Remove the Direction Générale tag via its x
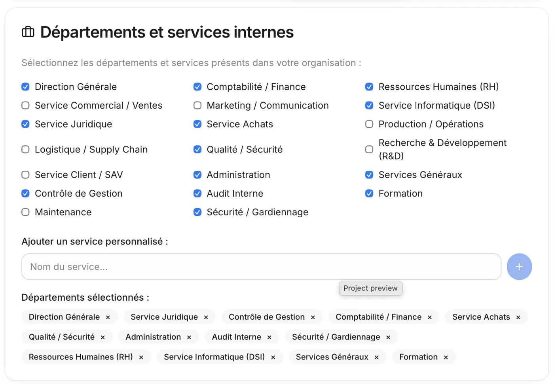Screen dimensions: 554x384 pyautogui.click(x=108, y=317)
